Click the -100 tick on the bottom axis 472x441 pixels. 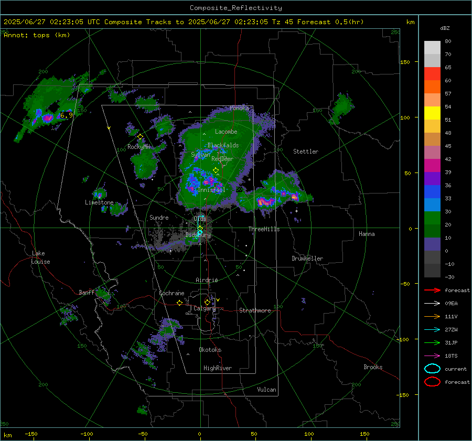coord(87,434)
